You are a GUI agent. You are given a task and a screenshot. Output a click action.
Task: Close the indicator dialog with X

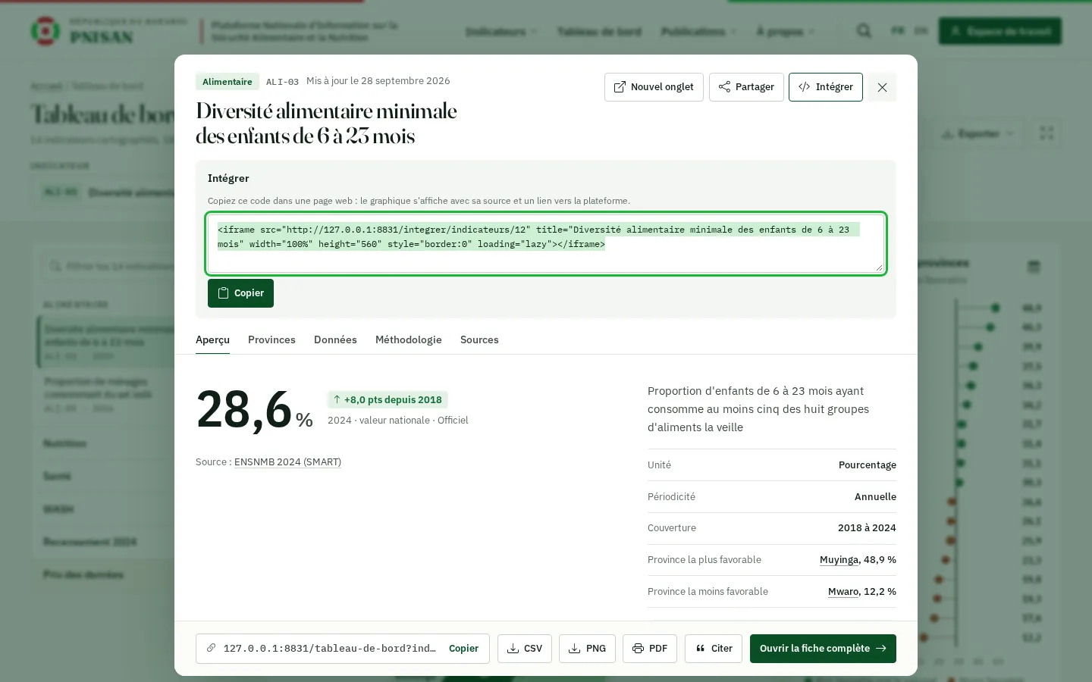(882, 87)
